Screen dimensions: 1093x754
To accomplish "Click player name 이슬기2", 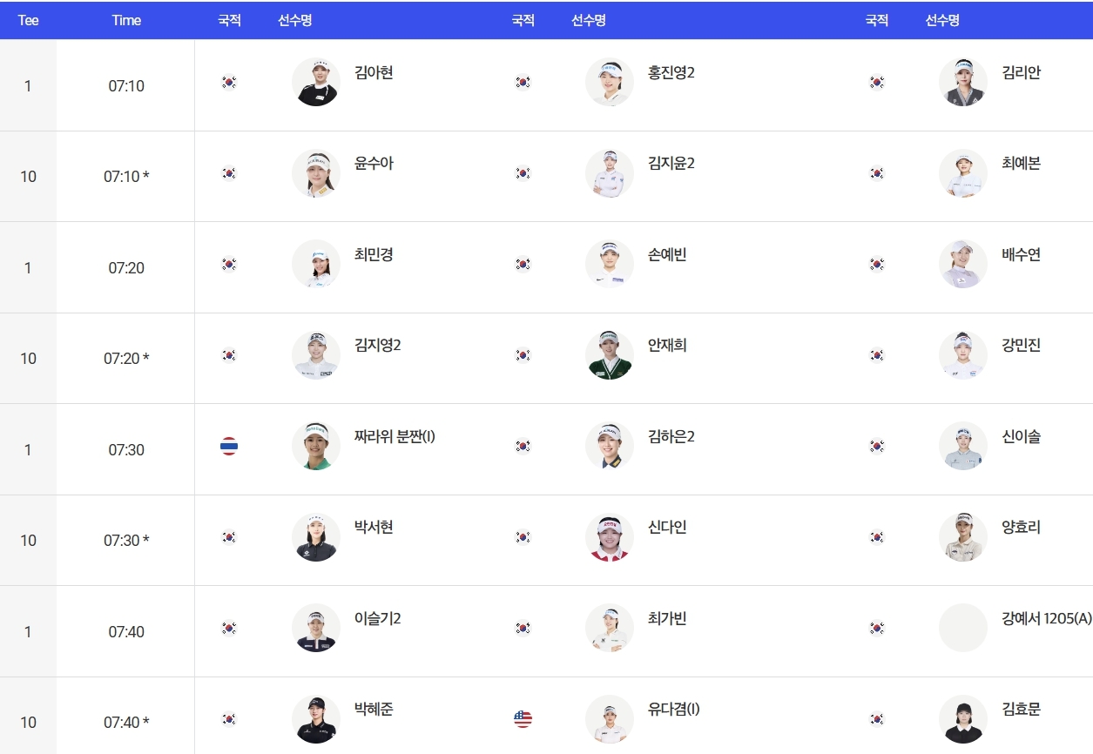I will [x=377, y=619].
